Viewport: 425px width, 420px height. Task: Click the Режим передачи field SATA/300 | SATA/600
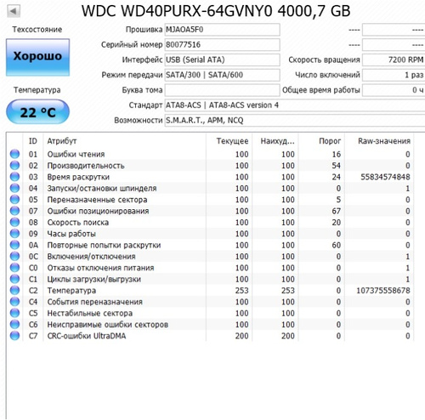[222, 75]
